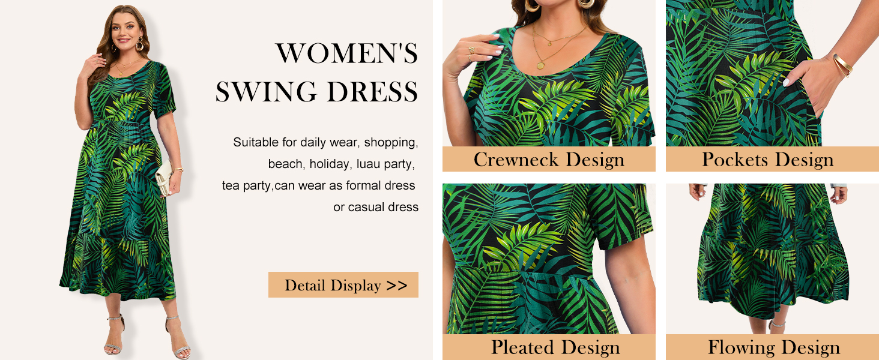The image size is (879, 360).
Task: Select the Crewneck Design label
Action: pyautogui.click(x=549, y=159)
